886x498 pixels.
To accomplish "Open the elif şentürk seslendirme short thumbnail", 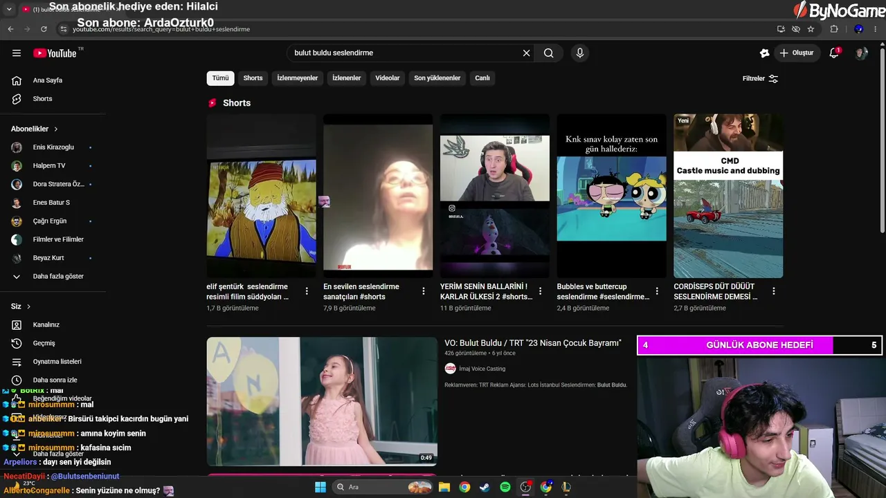I will (261, 196).
